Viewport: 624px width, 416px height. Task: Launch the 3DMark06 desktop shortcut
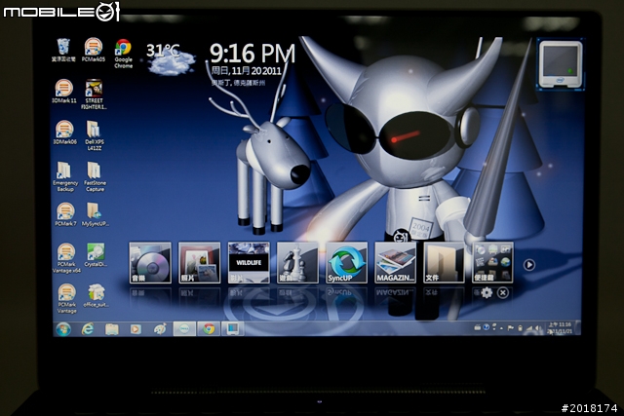[64, 132]
